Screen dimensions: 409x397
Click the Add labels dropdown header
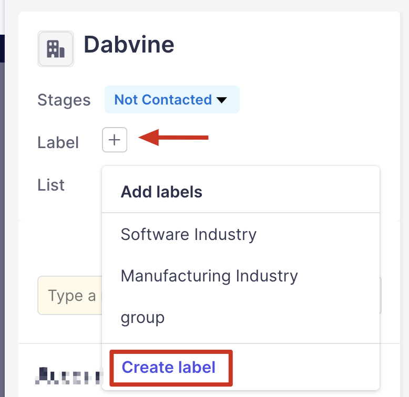161,192
